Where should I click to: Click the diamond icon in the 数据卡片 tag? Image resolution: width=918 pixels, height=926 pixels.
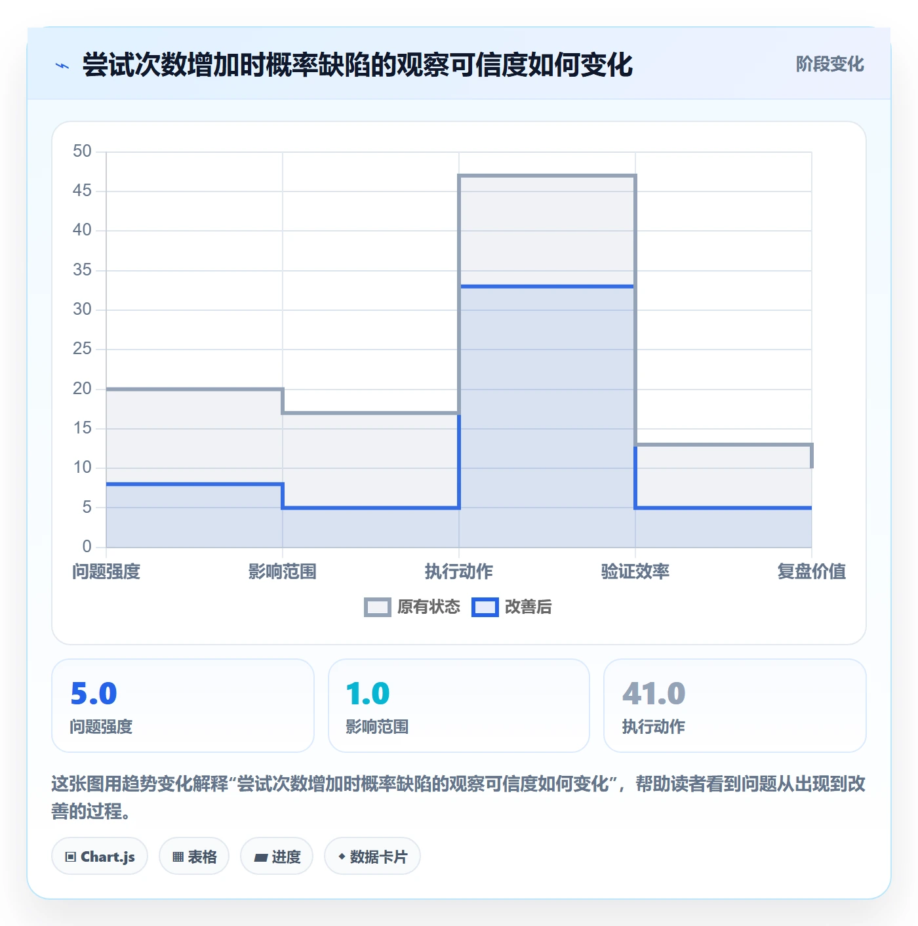342,856
